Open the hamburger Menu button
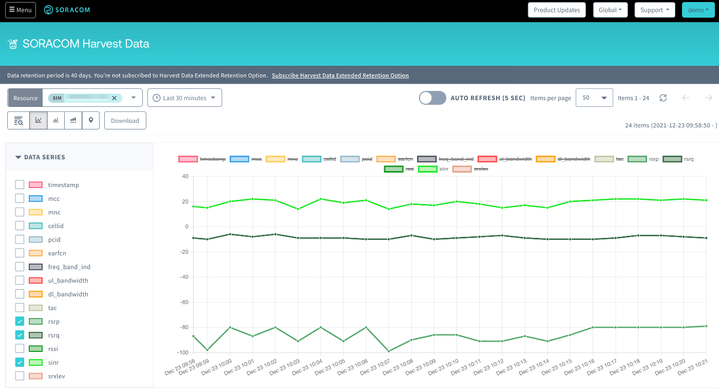This screenshot has height=392, width=719. coord(21,10)
